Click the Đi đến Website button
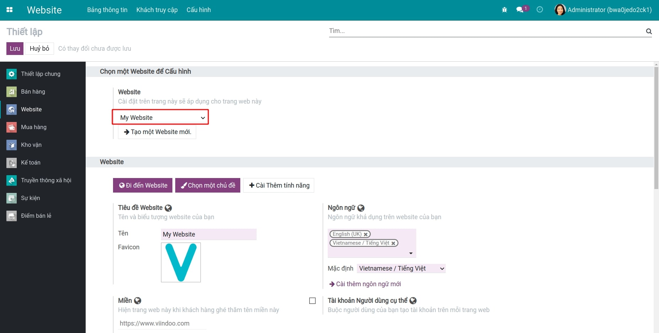Image resolution: width=659 pixels, height=333 pixels. pyautogui.click(x=143, y=185)
